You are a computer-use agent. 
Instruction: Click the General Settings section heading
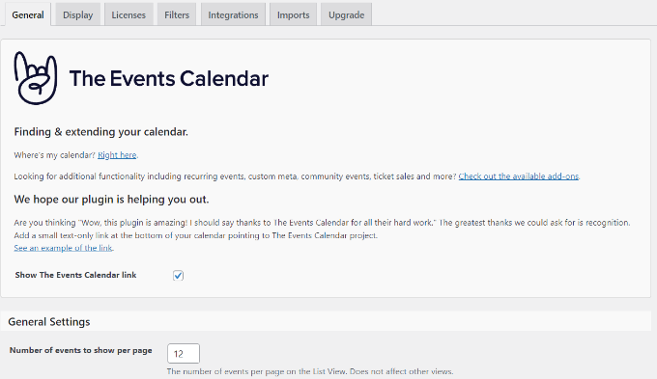click(49, 322)
